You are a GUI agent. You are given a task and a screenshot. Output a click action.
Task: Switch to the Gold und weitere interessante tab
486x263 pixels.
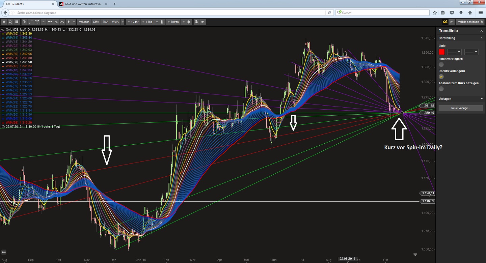pyautogui.click(x=83, y=4)
